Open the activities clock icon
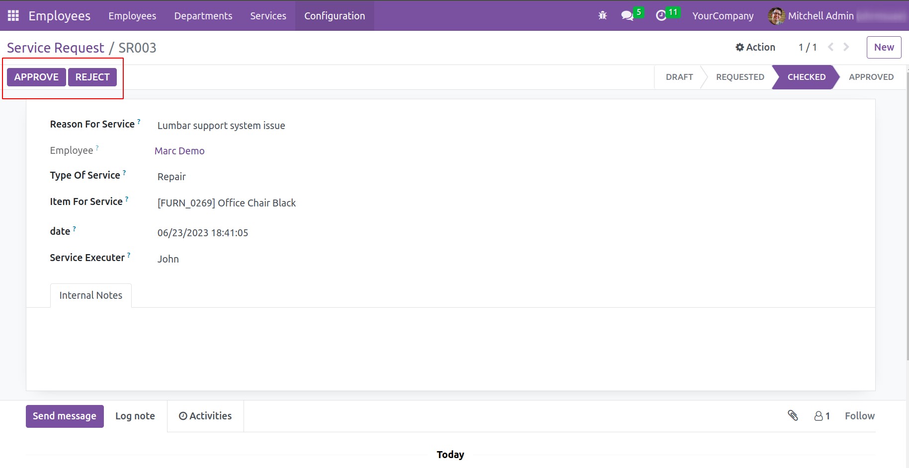 (x=661, y=15)
